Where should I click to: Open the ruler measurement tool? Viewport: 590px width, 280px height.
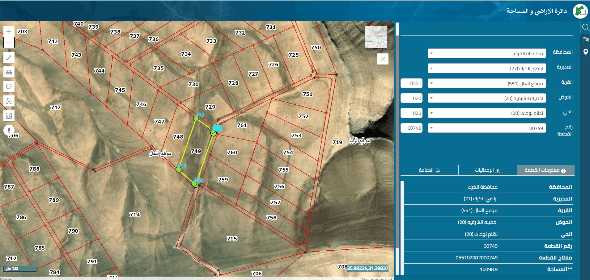coord(9,72)
